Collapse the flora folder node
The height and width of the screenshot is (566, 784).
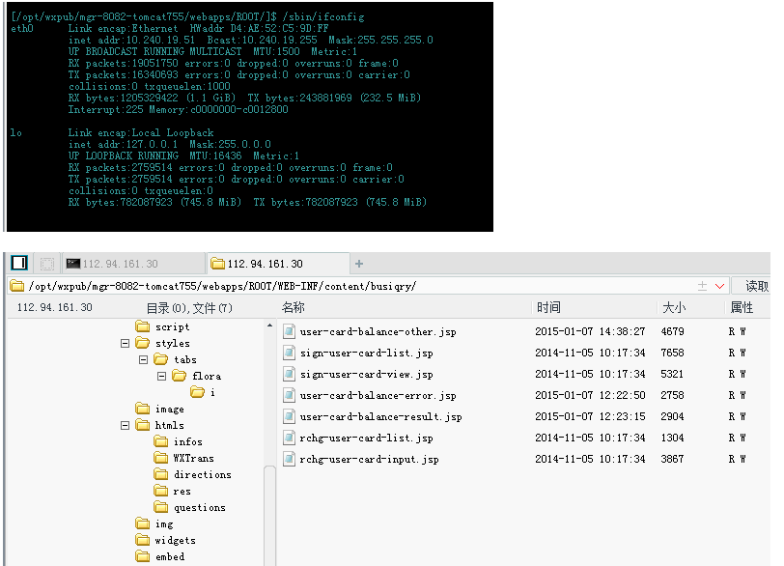161,376
